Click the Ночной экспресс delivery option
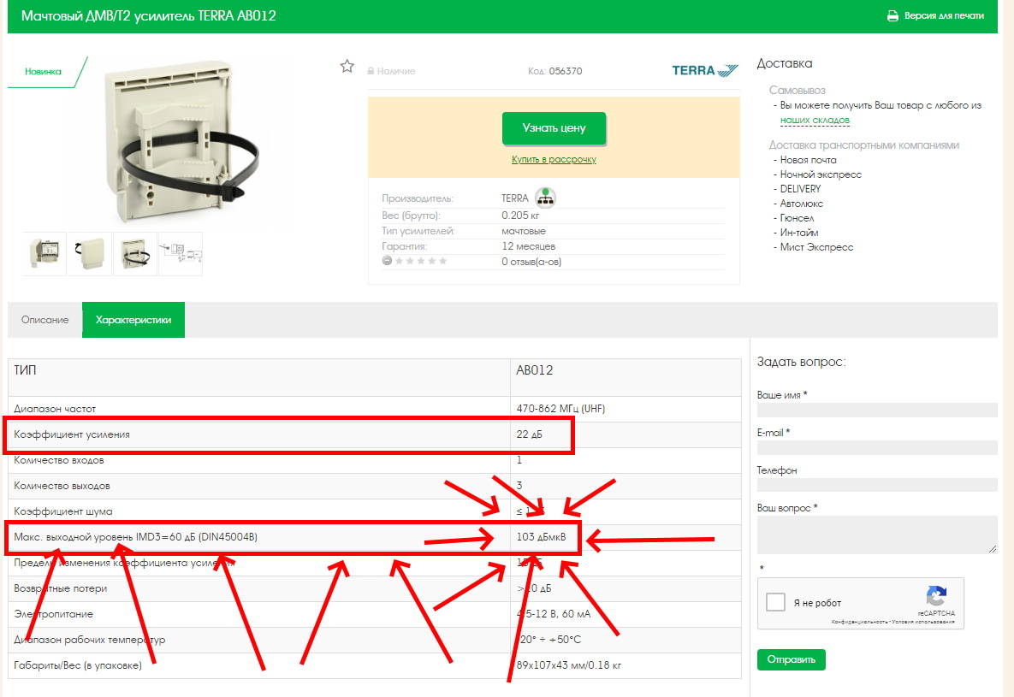 (x=821, y=174)
